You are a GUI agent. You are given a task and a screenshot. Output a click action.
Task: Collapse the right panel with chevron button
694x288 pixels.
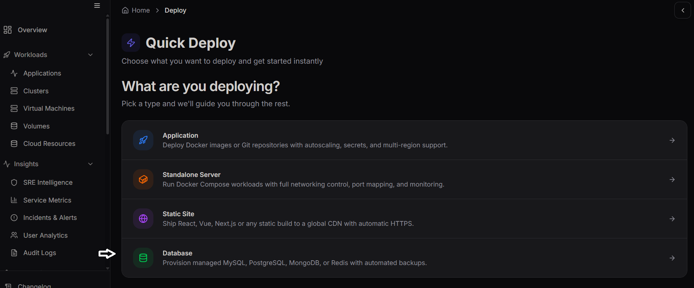(683, 10)
